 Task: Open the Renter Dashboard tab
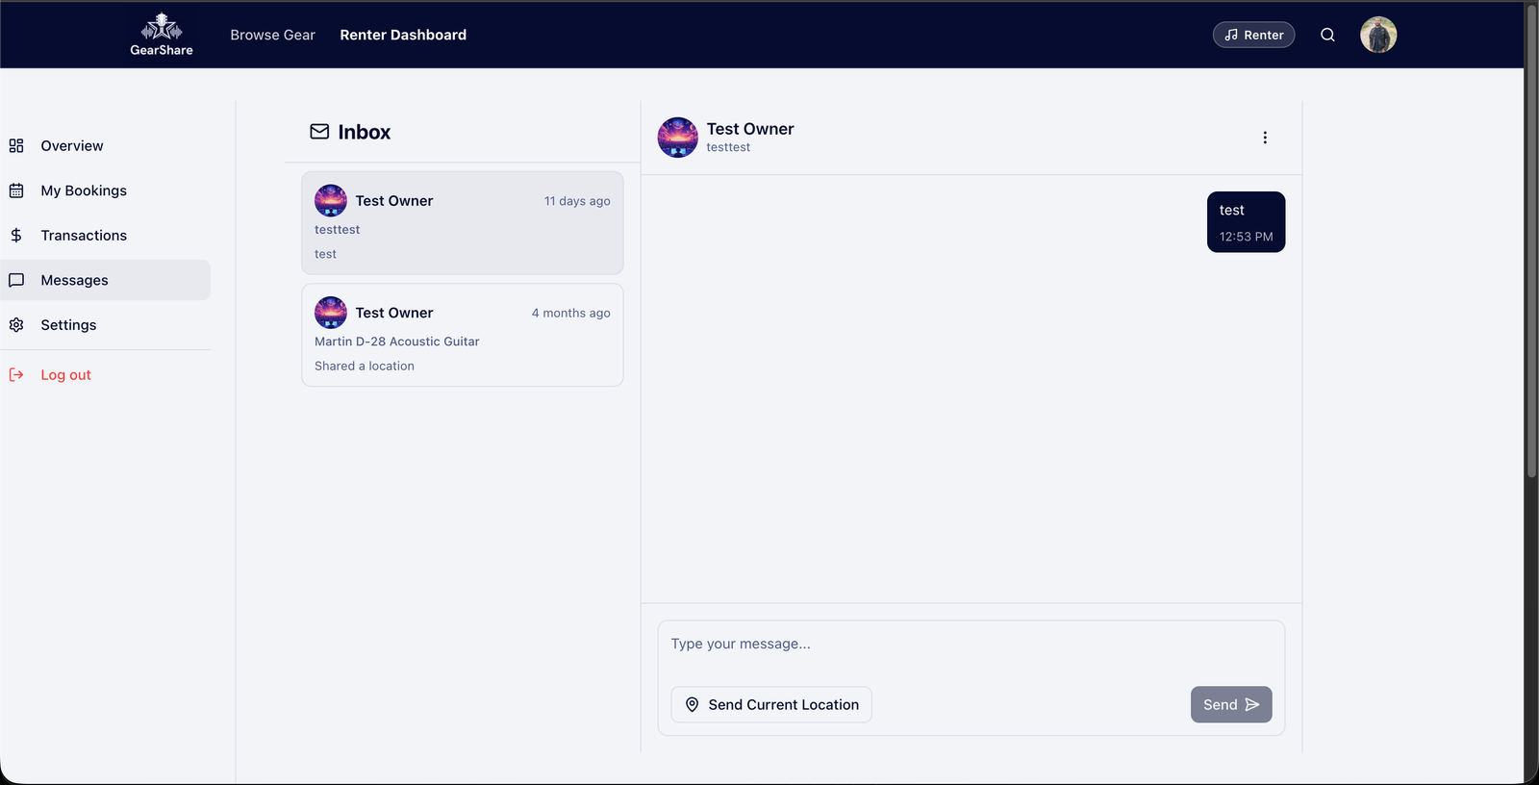click(x=403, y=35)
